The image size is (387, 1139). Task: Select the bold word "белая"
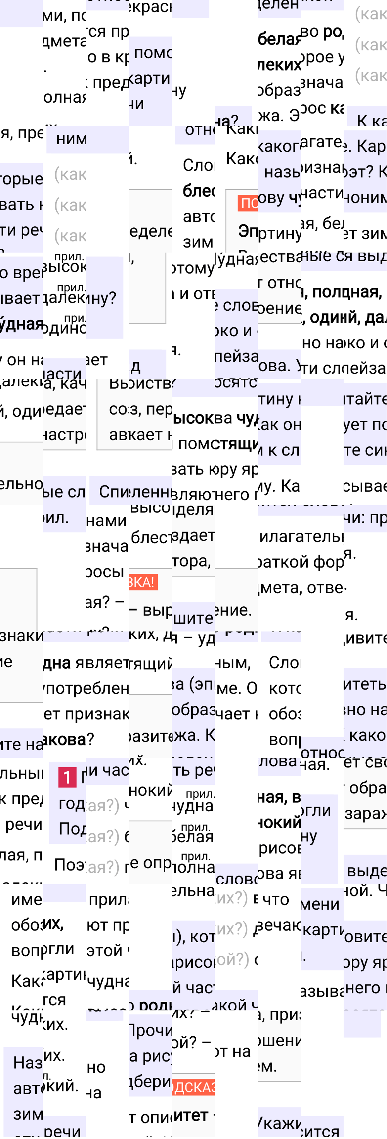coord(279,40)
